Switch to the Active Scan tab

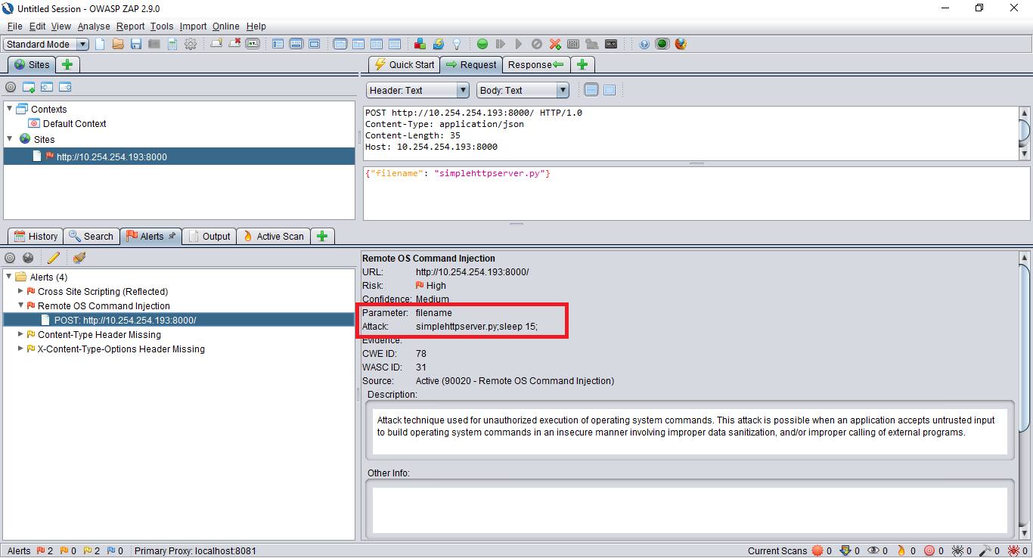[x=272, y=236]
